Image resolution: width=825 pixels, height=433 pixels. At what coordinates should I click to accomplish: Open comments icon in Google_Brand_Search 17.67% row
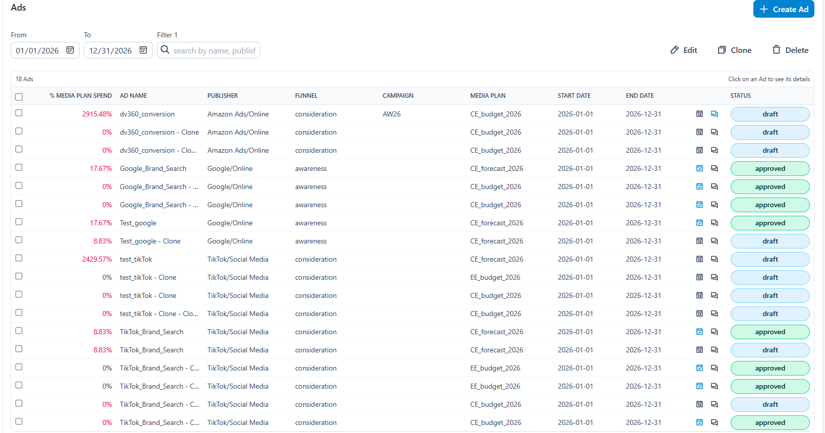click(x=714, y=168)
